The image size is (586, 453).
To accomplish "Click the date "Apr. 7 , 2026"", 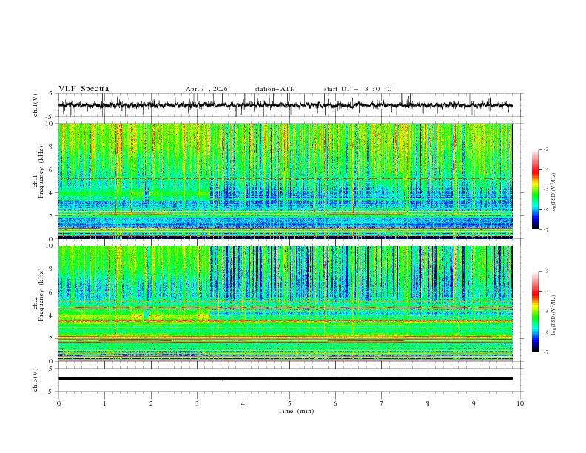I will pos(206,89).
